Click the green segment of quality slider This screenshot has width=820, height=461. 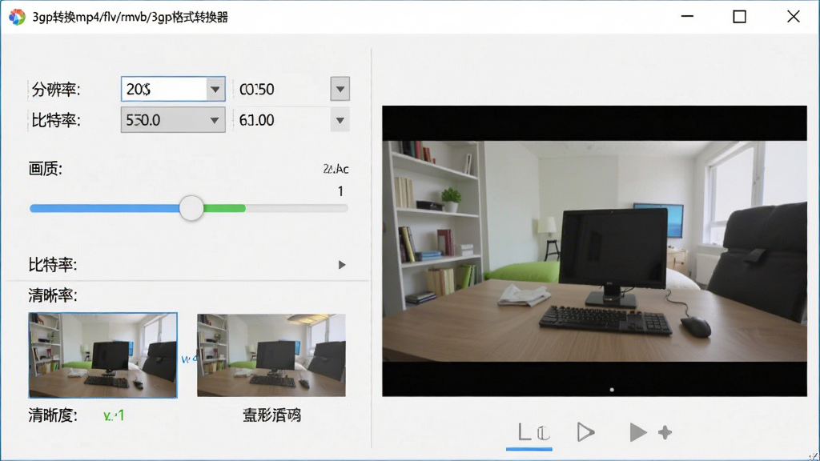(224, 209)
